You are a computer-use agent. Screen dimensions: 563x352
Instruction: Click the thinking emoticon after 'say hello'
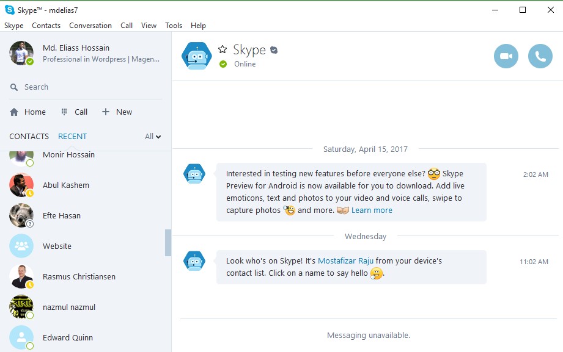[376, 273]
